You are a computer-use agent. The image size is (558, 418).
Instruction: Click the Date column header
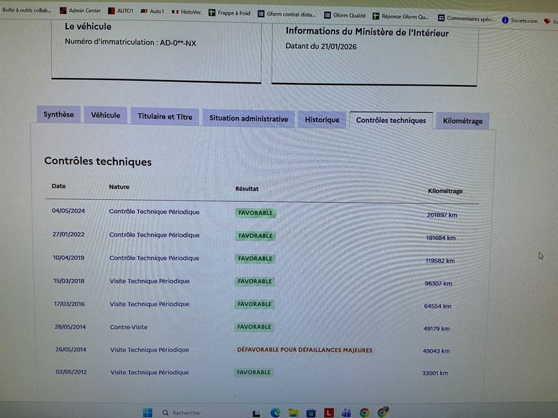(59, 186)
